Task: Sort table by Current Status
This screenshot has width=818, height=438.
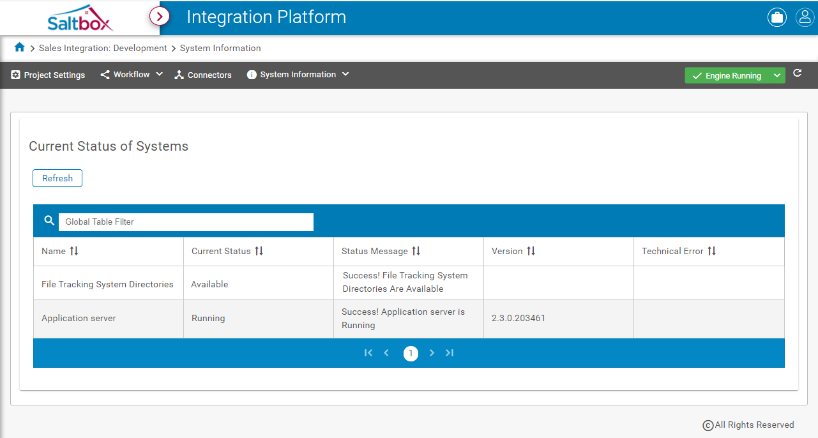Action: (259, 251)
